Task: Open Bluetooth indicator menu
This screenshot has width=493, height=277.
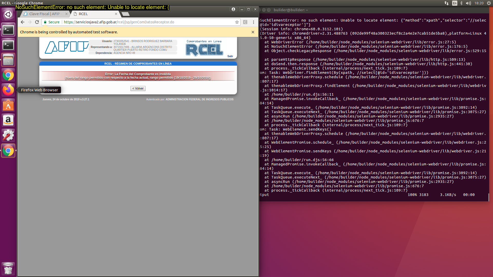Action: (x=461, y=3)
